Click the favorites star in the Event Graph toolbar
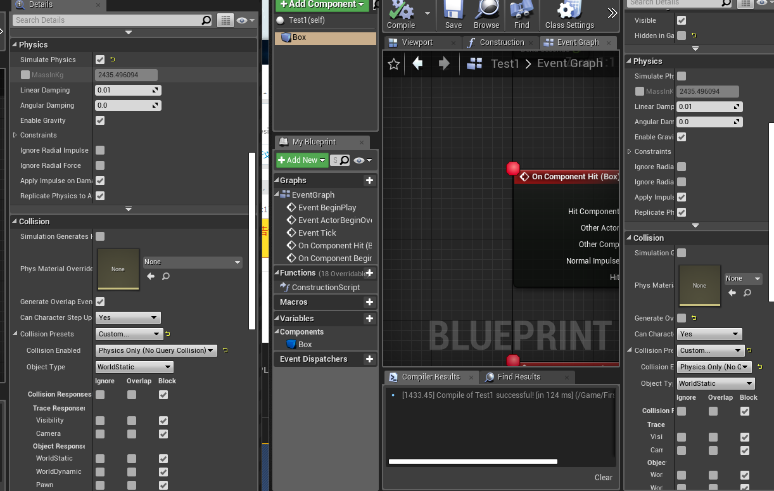 pos(393,63)
